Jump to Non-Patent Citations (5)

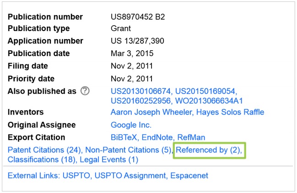(x=129, y=150)
